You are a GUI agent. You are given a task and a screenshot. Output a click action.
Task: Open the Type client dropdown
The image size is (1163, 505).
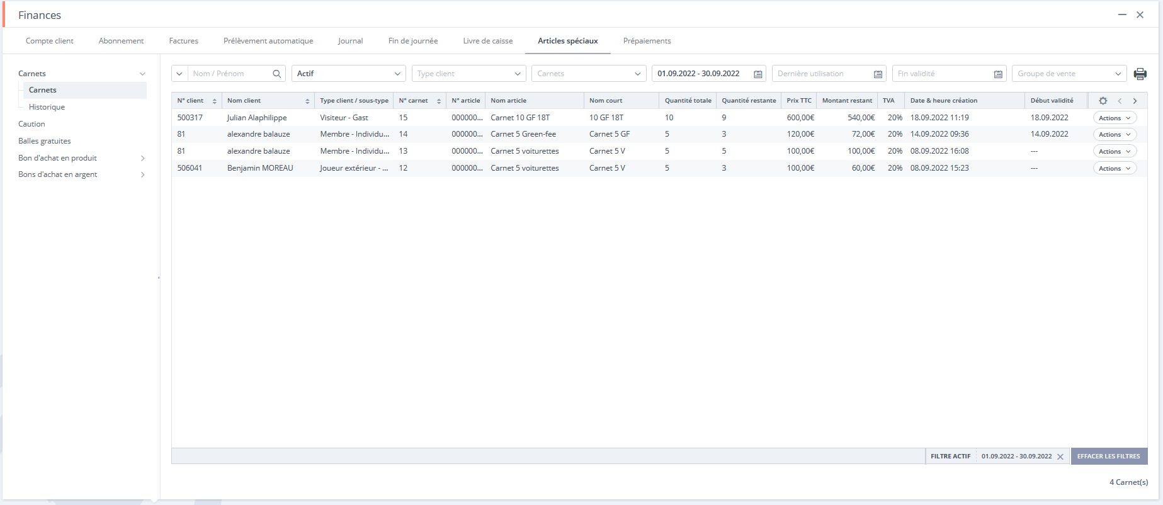point(469,74)
